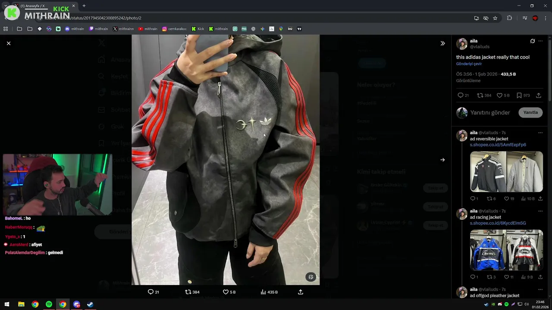Open the racing jacket product image
Screen dimensions: 552x310
[506, 250]
